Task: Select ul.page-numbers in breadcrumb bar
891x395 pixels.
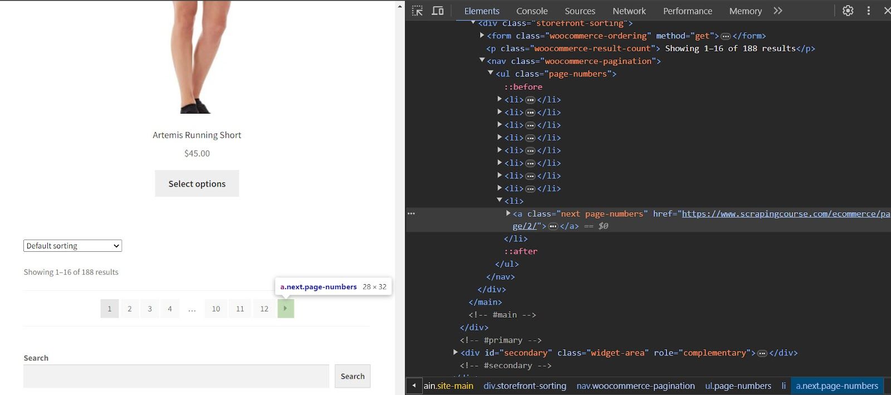Action: 738,386
